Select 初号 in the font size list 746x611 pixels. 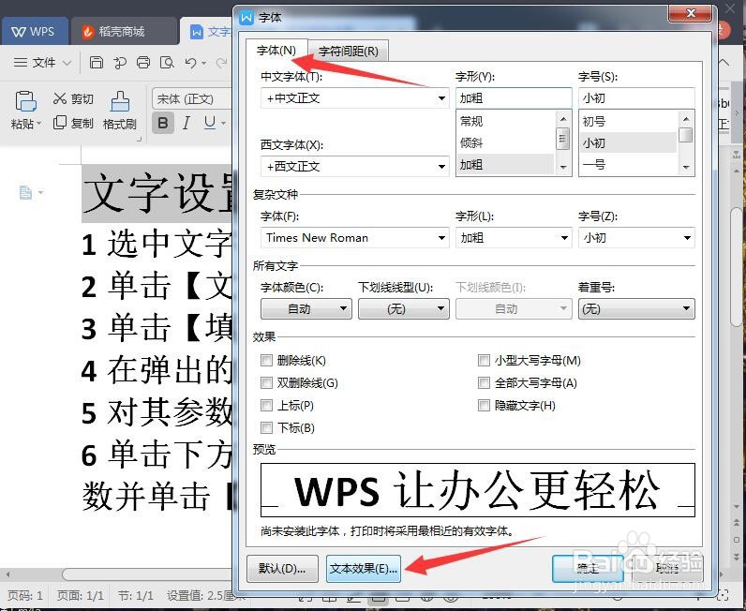click(629, 121)
